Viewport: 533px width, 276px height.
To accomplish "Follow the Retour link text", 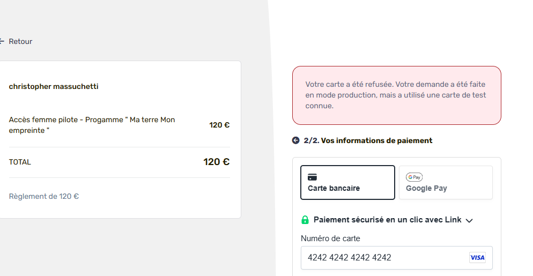I will point(20,41).
